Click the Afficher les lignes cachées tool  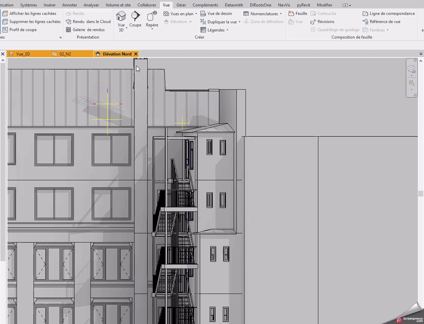[x=29, y=14]
